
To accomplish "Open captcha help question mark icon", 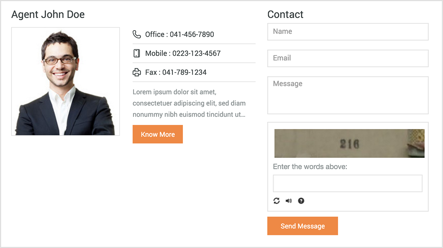I will (x=301, y=201).
